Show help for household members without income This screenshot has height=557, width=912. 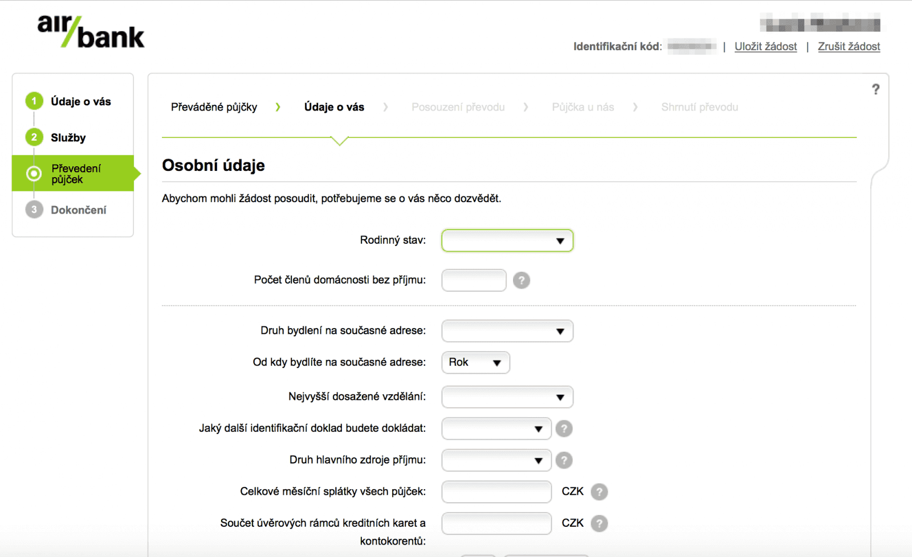coord(521,280)
